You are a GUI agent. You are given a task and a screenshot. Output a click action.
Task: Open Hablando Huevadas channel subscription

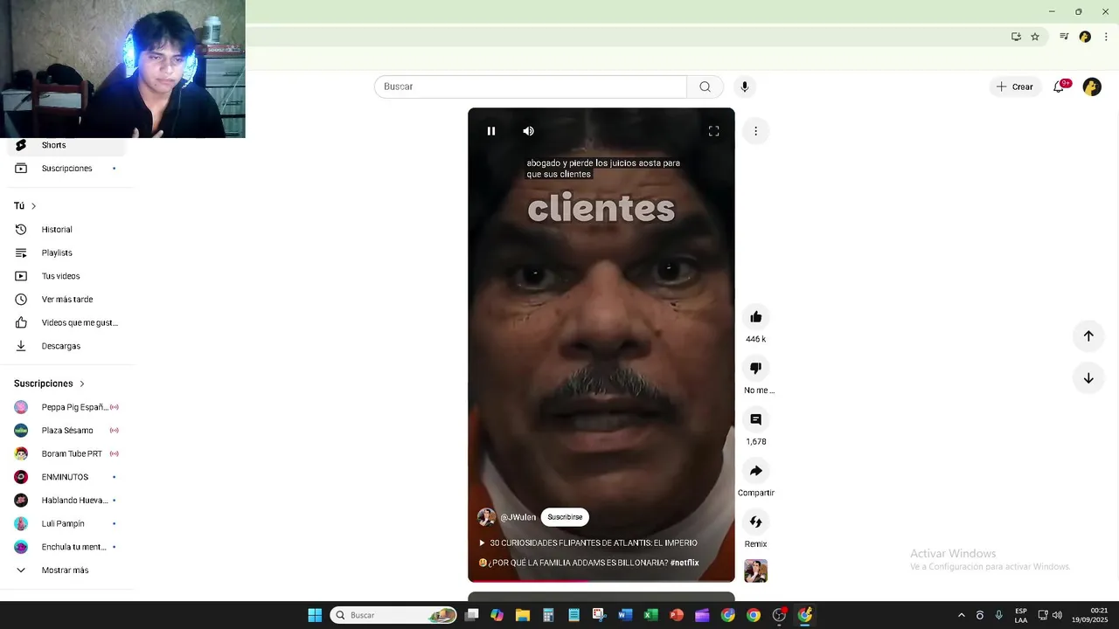coord(66,501)
